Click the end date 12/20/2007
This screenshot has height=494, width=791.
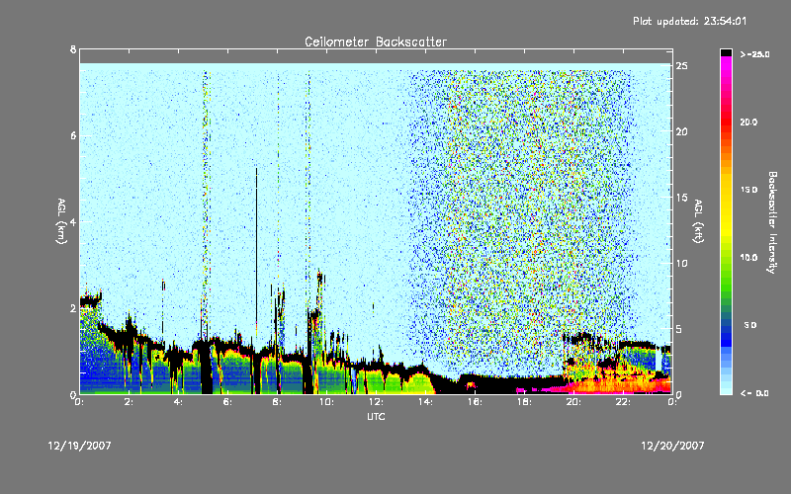[672, 446]
